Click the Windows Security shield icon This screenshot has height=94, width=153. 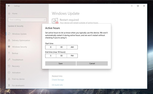pyautogui.click(x=9, y=47)
